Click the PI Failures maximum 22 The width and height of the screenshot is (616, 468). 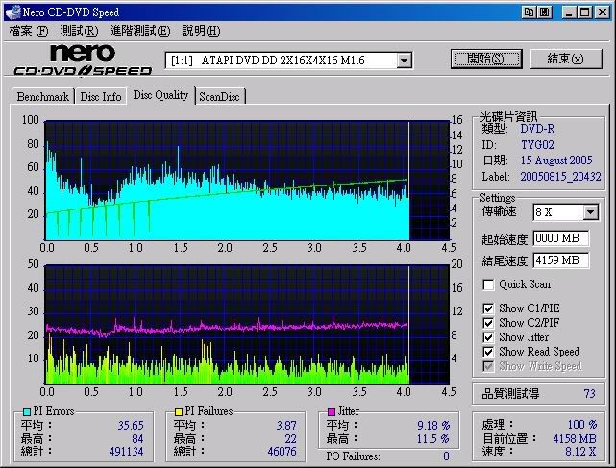291,439
